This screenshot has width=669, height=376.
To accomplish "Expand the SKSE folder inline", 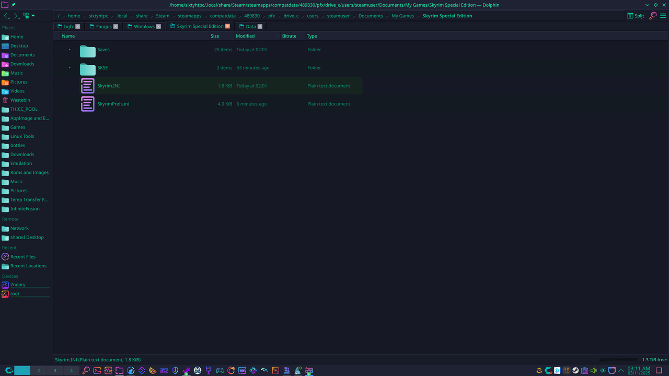I will coord(70,67).
